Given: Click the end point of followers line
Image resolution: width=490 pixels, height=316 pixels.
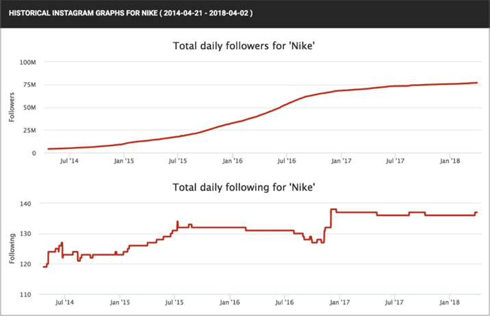Looking at the screenshot, I should click(477, 83).
